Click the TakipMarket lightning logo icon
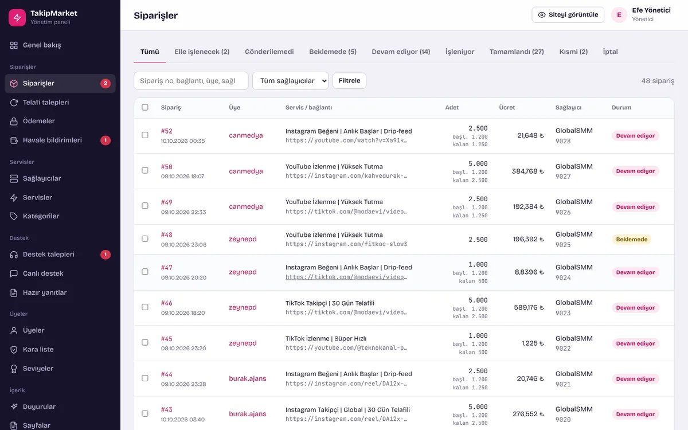Image resolution: width=688 pixels, height=430 pixels. [17, 17]
